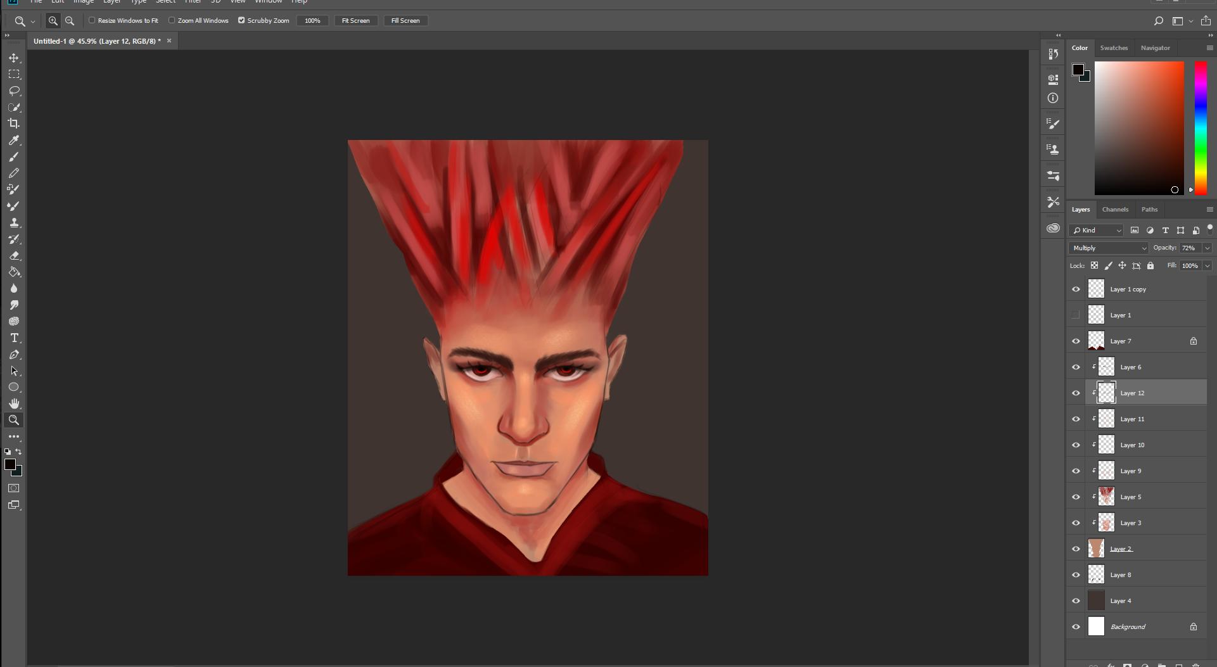The image size is (1217, 667).
Task: Open the Kind filter dropdown
Action: point(1096,230)
